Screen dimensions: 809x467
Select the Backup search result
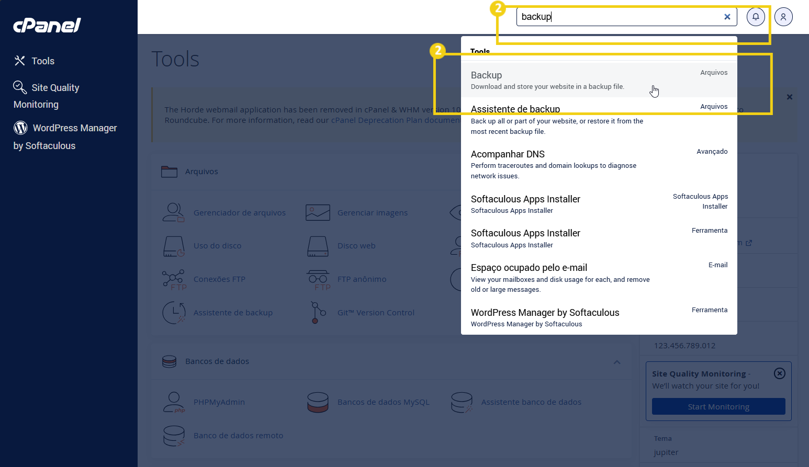pos(599,80)
